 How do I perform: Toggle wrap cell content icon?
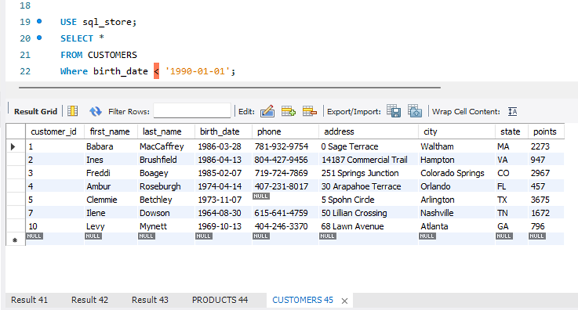[x=512, y=111]
